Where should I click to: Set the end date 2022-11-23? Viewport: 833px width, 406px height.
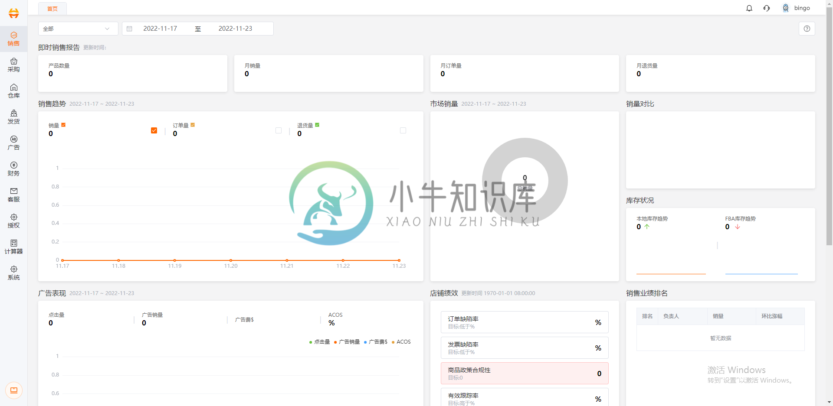(235, 29)
